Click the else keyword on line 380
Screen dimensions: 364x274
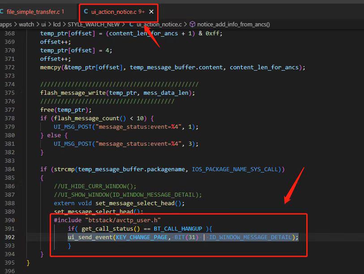[54, 135]
